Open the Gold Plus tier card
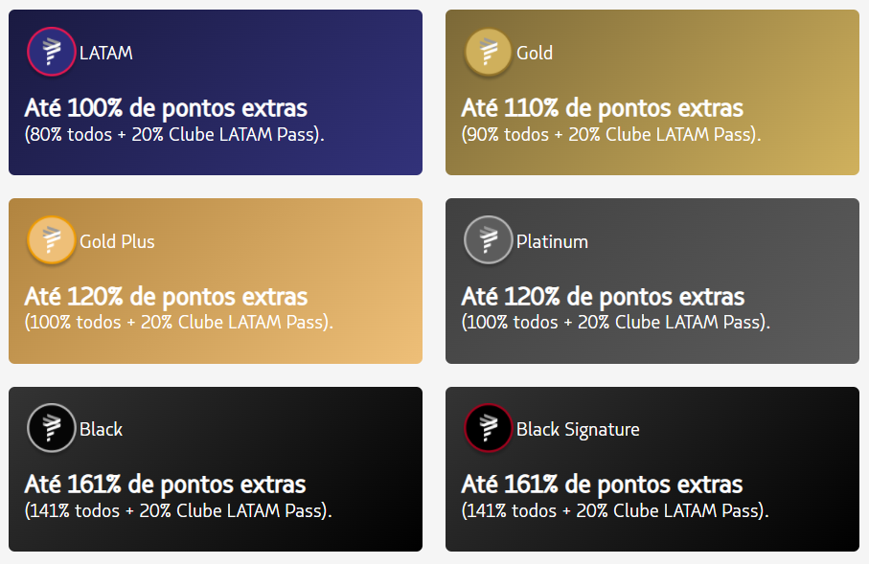The height and width of the screenshot is (564, 869). point(216,281)
